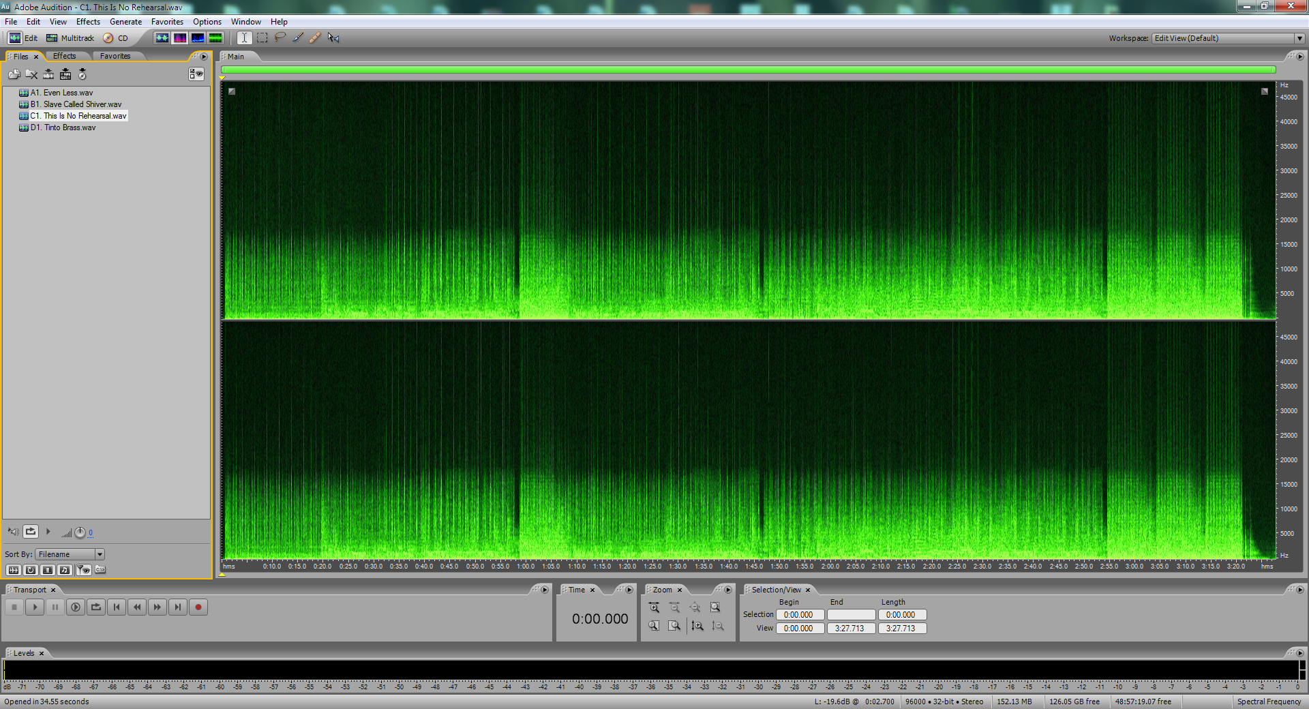1309x709 pixels.
Task: Toggle loop preview in Files panel
Action: click(31, 531)
